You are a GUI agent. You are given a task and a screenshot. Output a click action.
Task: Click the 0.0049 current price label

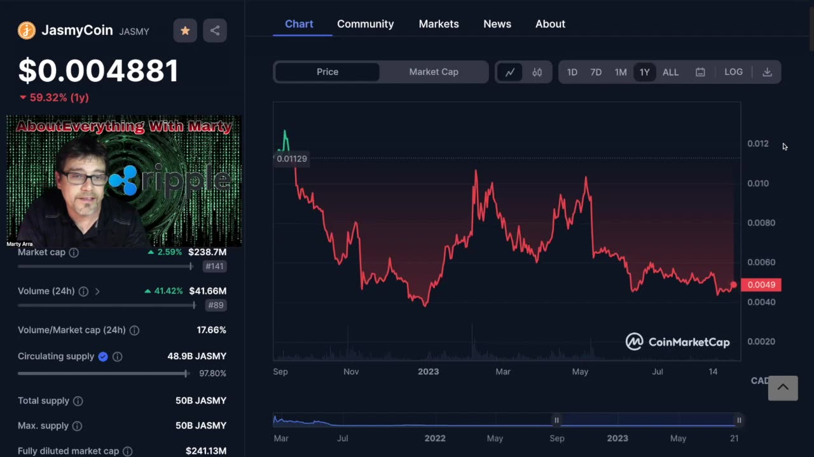pyautogui.click(x=761, y=285)
